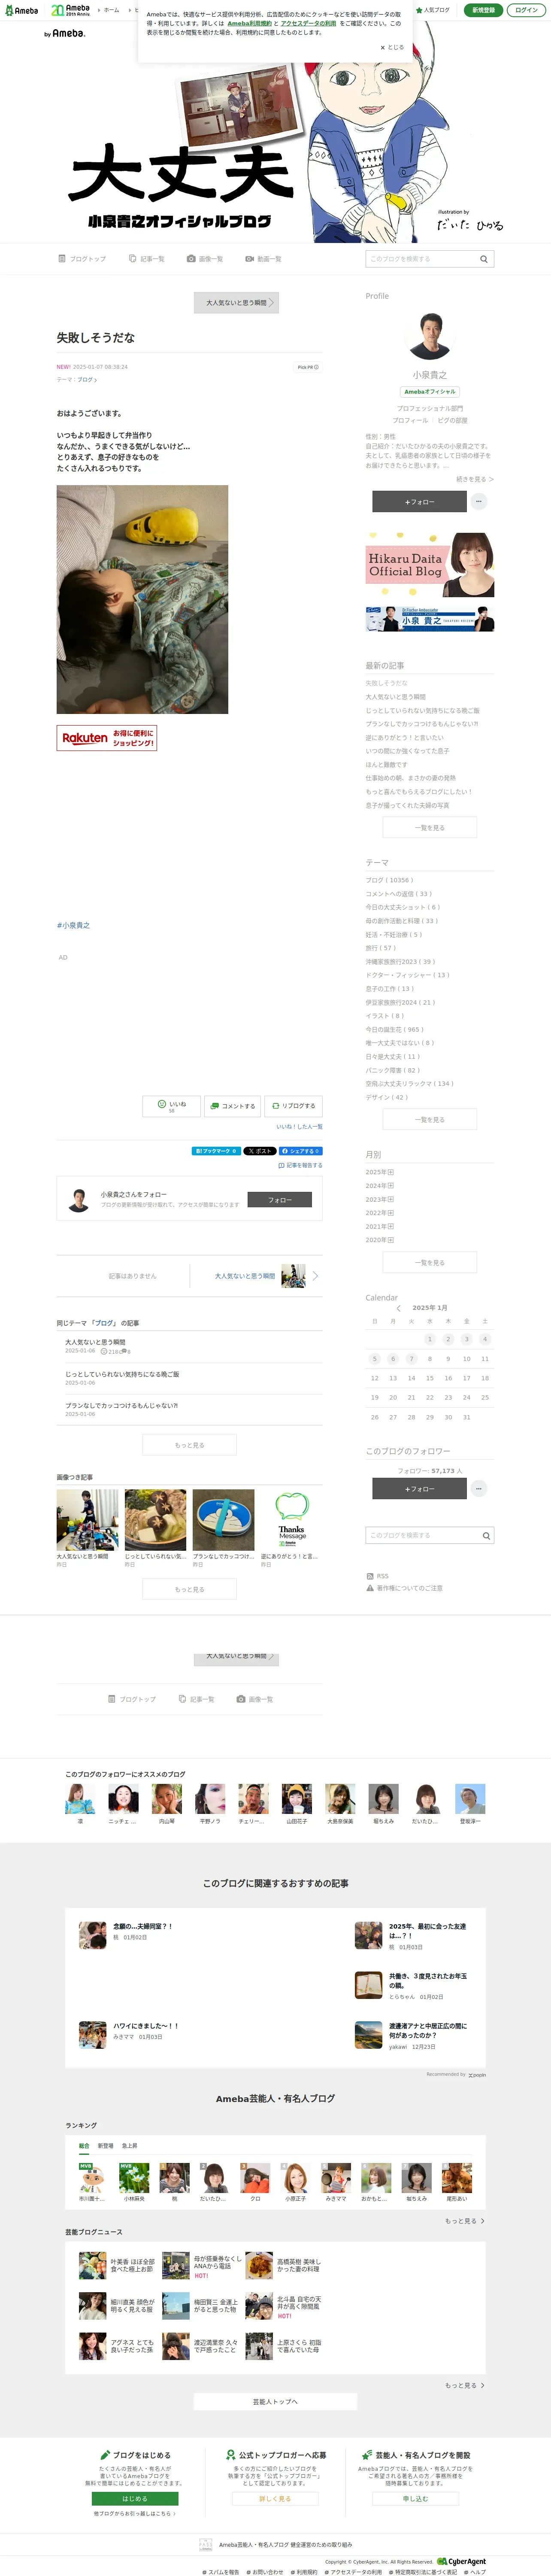This screenshot has height=2576, width=551.
Task: Open the アクセスデータの利用 link in notice
Action: (308, 23)
